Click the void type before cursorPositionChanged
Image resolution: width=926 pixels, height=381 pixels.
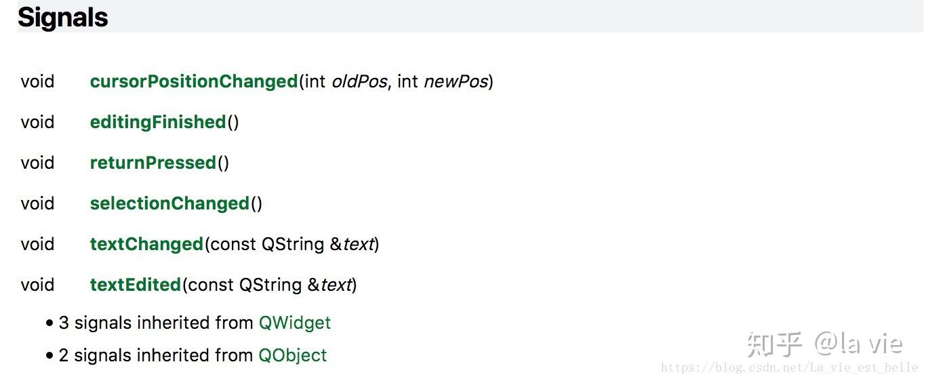pos(37,82)
